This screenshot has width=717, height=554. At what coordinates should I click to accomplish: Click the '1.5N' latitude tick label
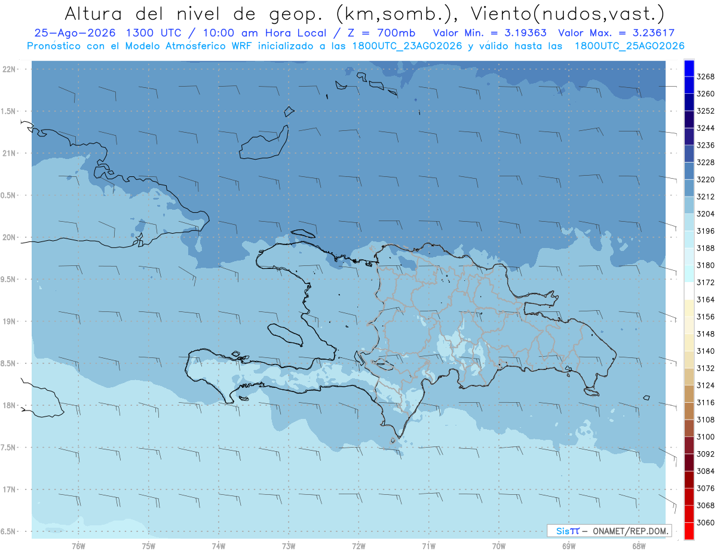point(8,111)
